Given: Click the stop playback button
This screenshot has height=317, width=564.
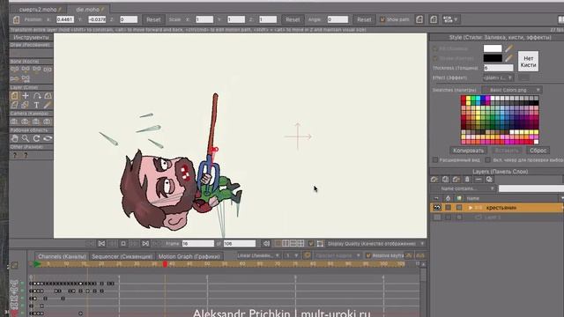Looking at the screenshot, I should [123, 244].
